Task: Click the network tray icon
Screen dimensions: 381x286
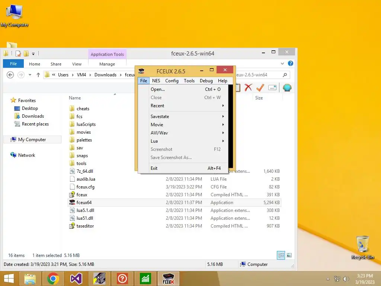Action: tap(337, 279)
